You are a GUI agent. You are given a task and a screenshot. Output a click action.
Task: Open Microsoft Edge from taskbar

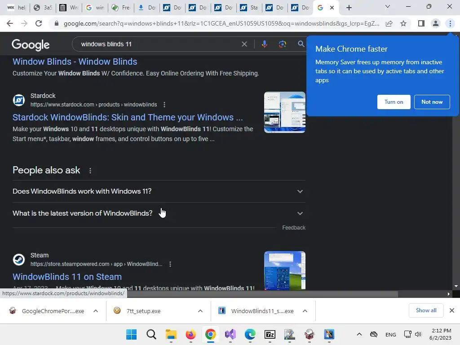point(250,334)
